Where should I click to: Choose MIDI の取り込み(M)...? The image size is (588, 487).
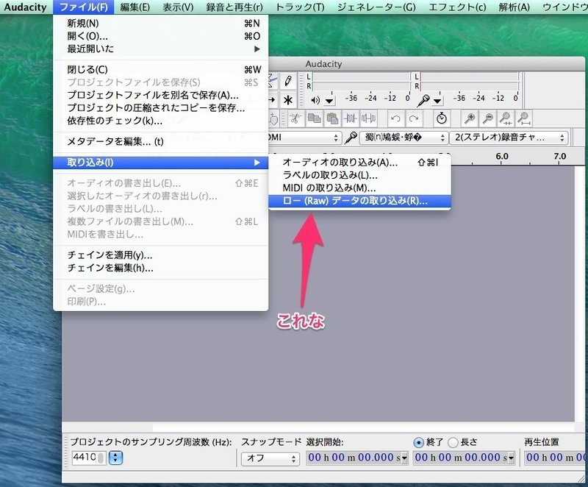coord(359,188)
